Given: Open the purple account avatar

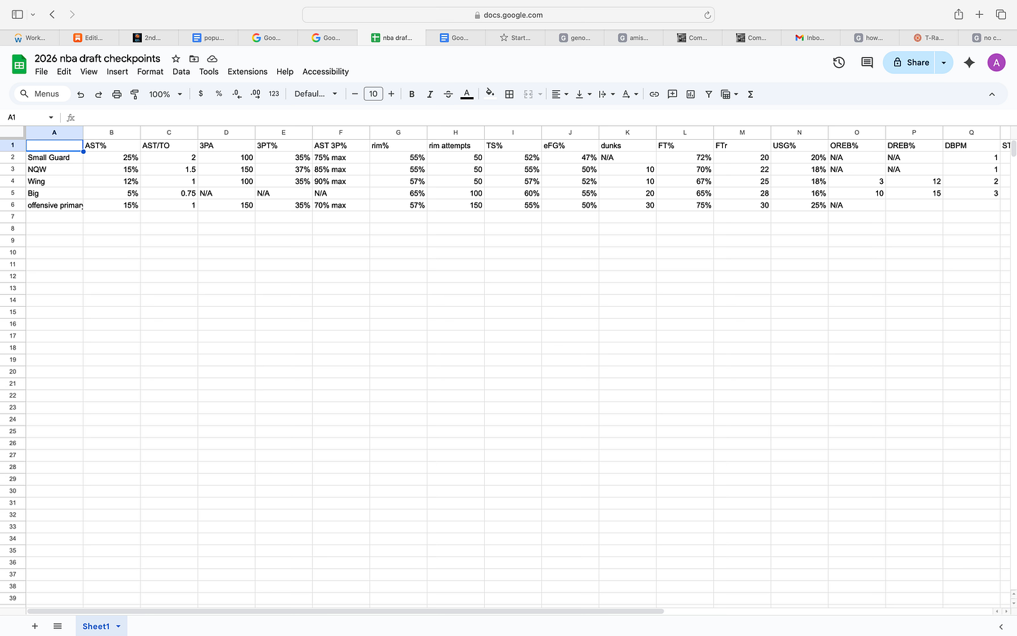Looking at the screenshot, I should coord(996,62).
